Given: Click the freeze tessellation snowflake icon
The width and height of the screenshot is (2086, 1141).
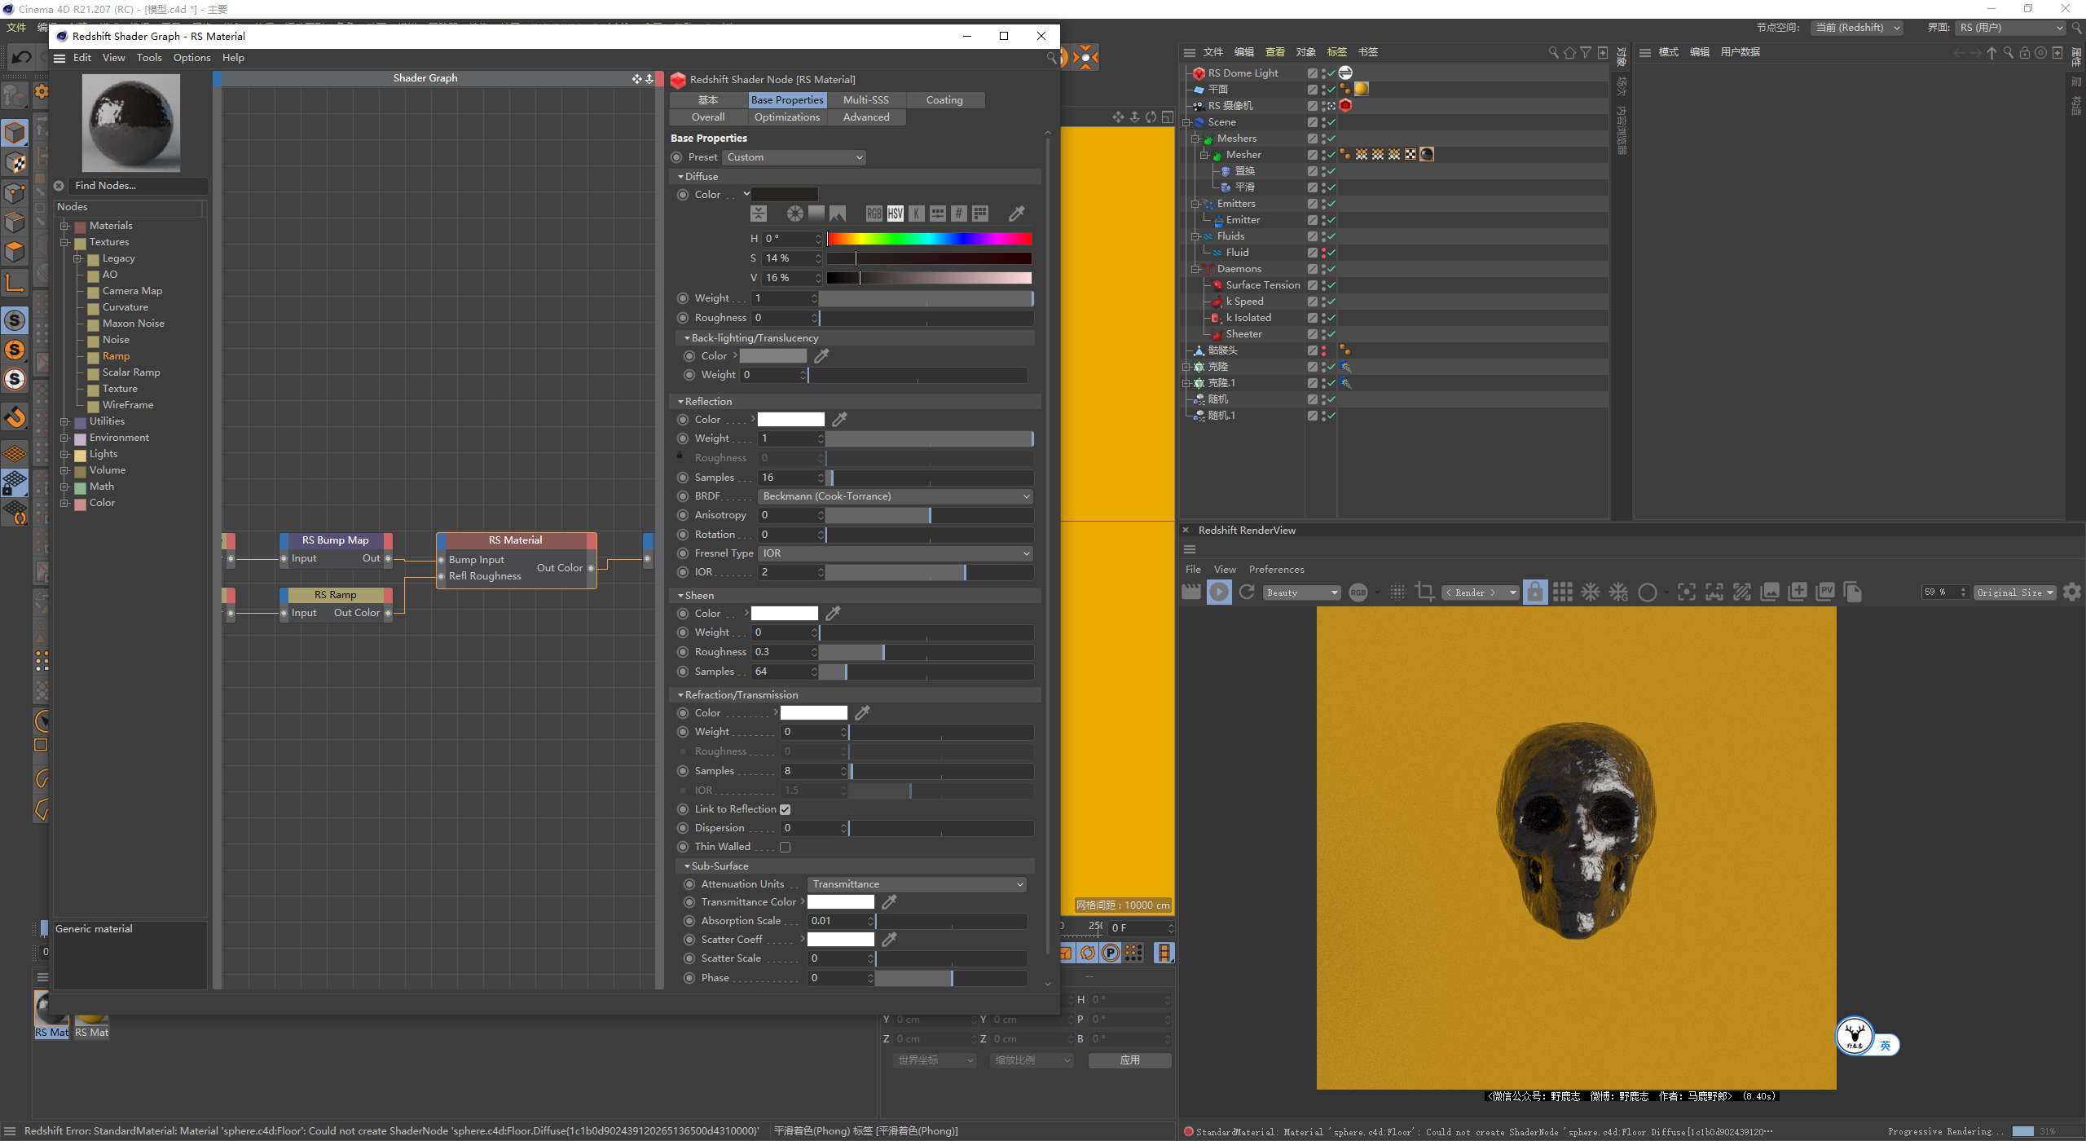Looking at the screenshot, I should pos(1591,593).
